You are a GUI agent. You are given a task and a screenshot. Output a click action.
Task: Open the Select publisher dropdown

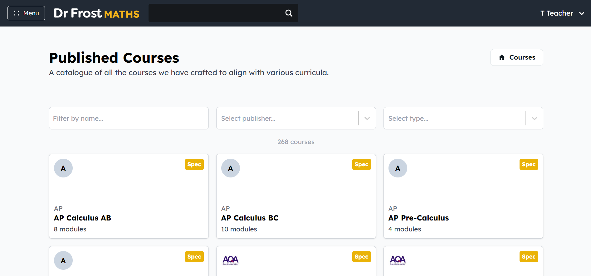click(x=296, y=118)
